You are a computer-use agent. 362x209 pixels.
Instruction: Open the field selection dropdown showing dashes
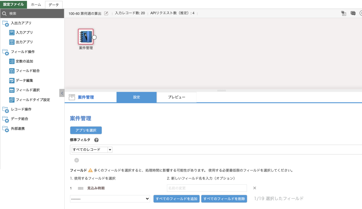click(x=110, y=198)
